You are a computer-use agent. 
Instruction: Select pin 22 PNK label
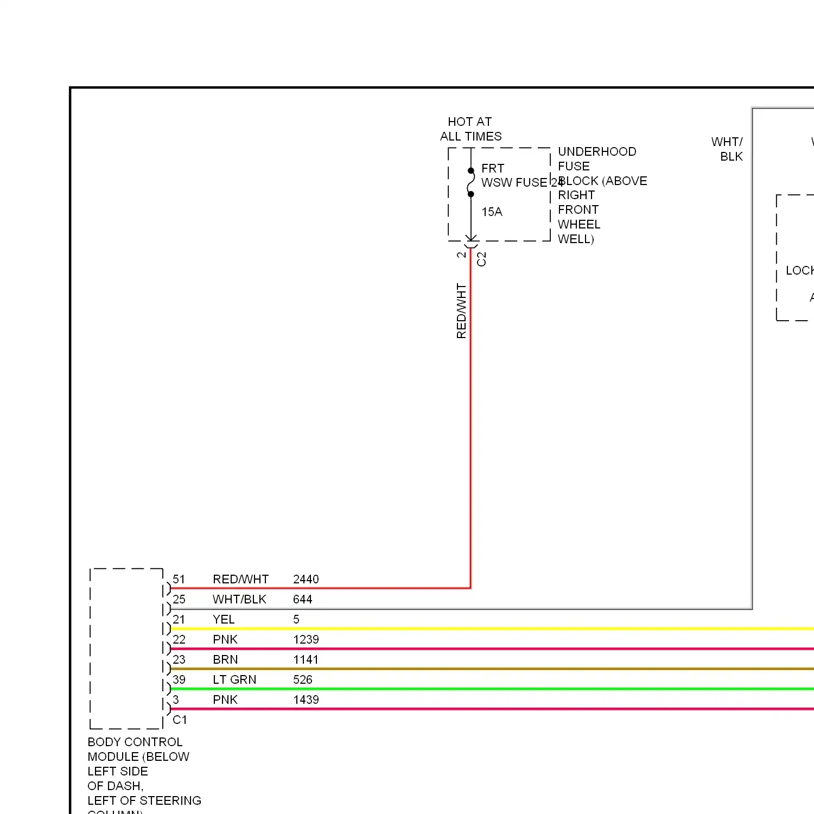pyautogui.click(x=225, y=639)
